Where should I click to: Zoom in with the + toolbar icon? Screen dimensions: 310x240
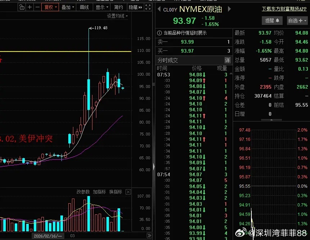(30, 7)
